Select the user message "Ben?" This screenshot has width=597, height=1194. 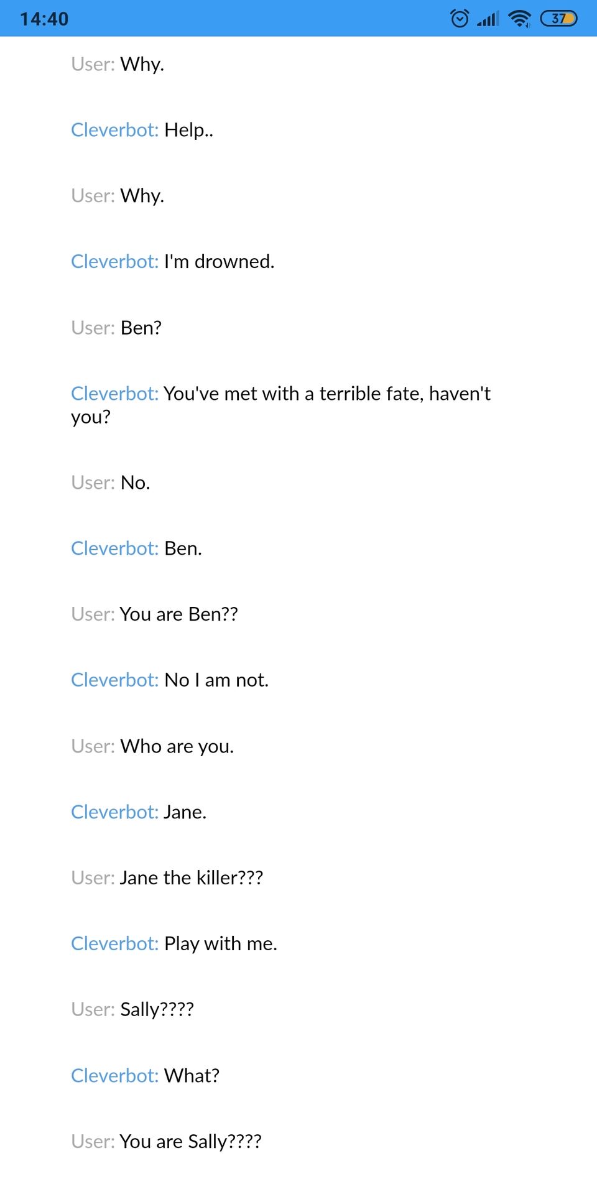[x=141, y=328]
